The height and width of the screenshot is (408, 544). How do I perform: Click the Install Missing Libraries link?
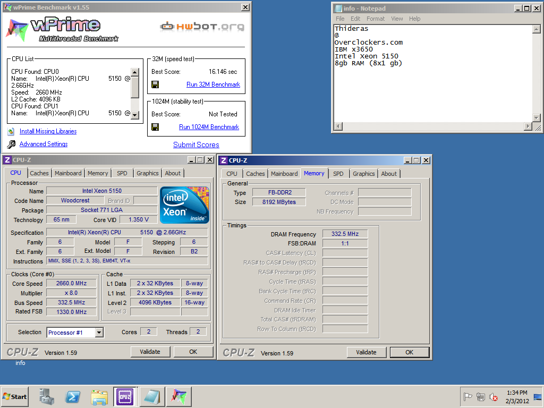(x=48, y=131)
